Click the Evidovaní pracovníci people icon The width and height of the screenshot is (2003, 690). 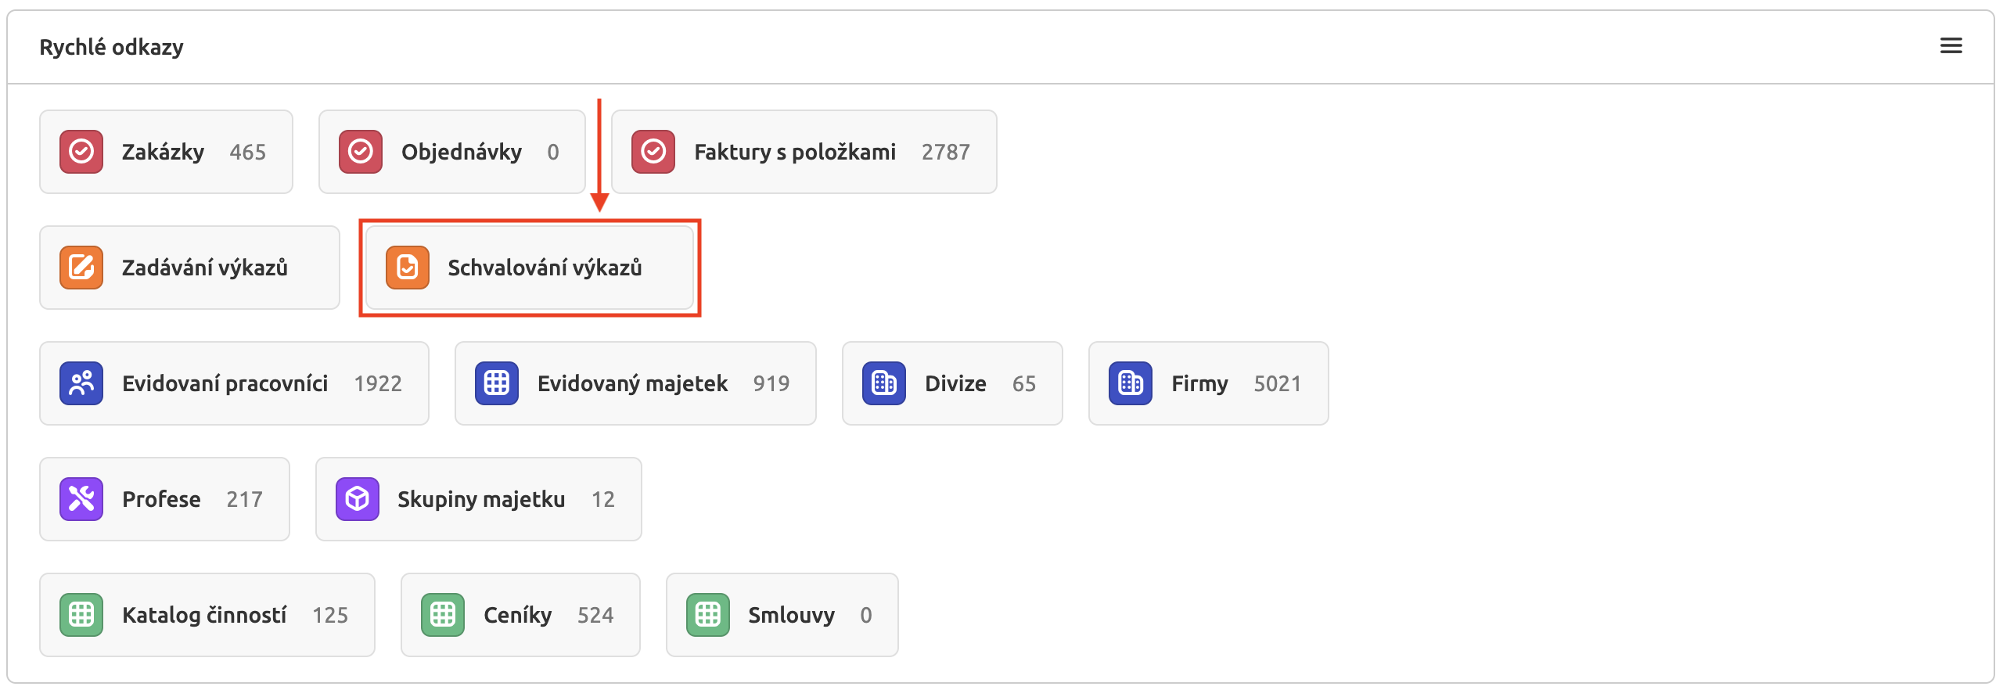pyautogui.click(x=81, y=383)
